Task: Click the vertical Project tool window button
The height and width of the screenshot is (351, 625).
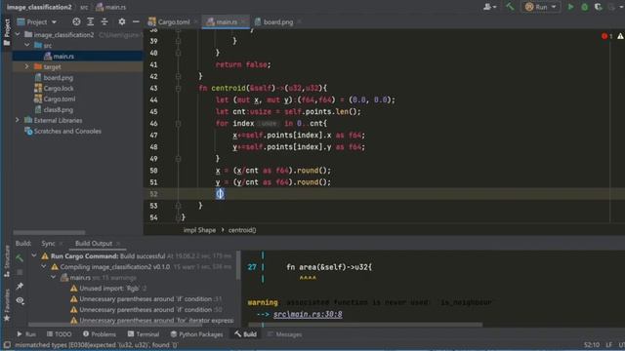Action: pos(7,32)
